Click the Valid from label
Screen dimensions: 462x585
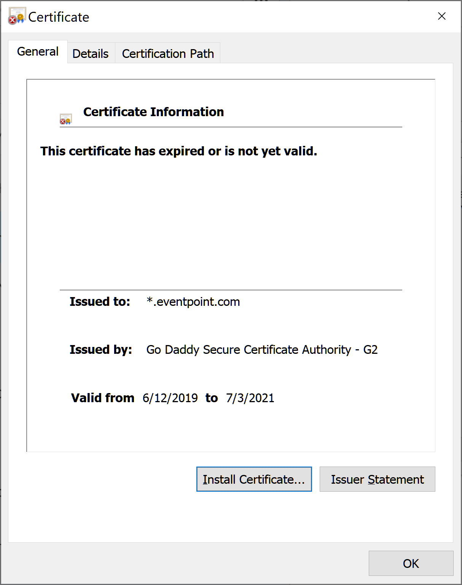(x=103, y=398)
